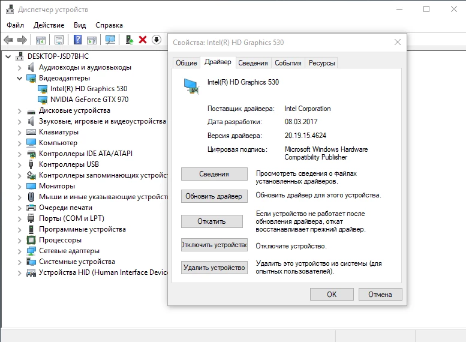Click the DESKTOP-JSD7BHC computer icon

point(20,56)
